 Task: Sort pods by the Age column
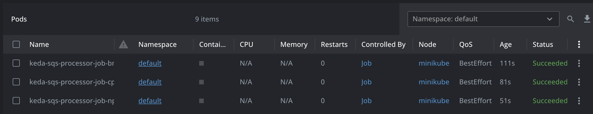pos(506,45)
